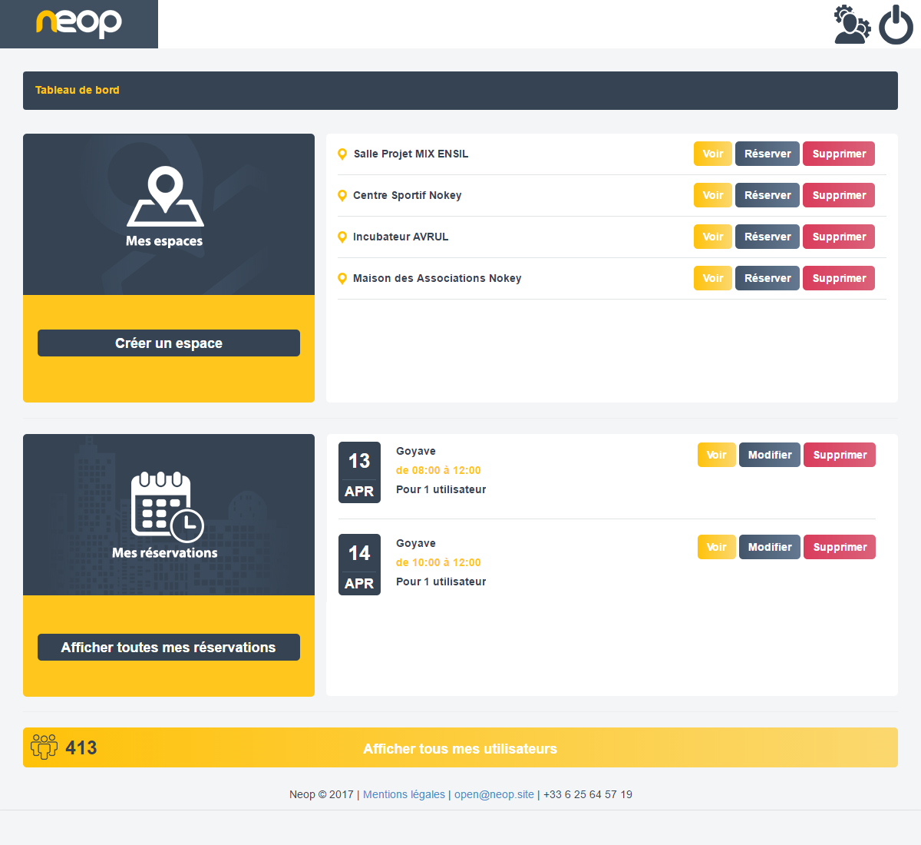Click the users group icon beside 413
This screenshot has width=921, height=845.
pyautogui.click(x=44, y=747)
